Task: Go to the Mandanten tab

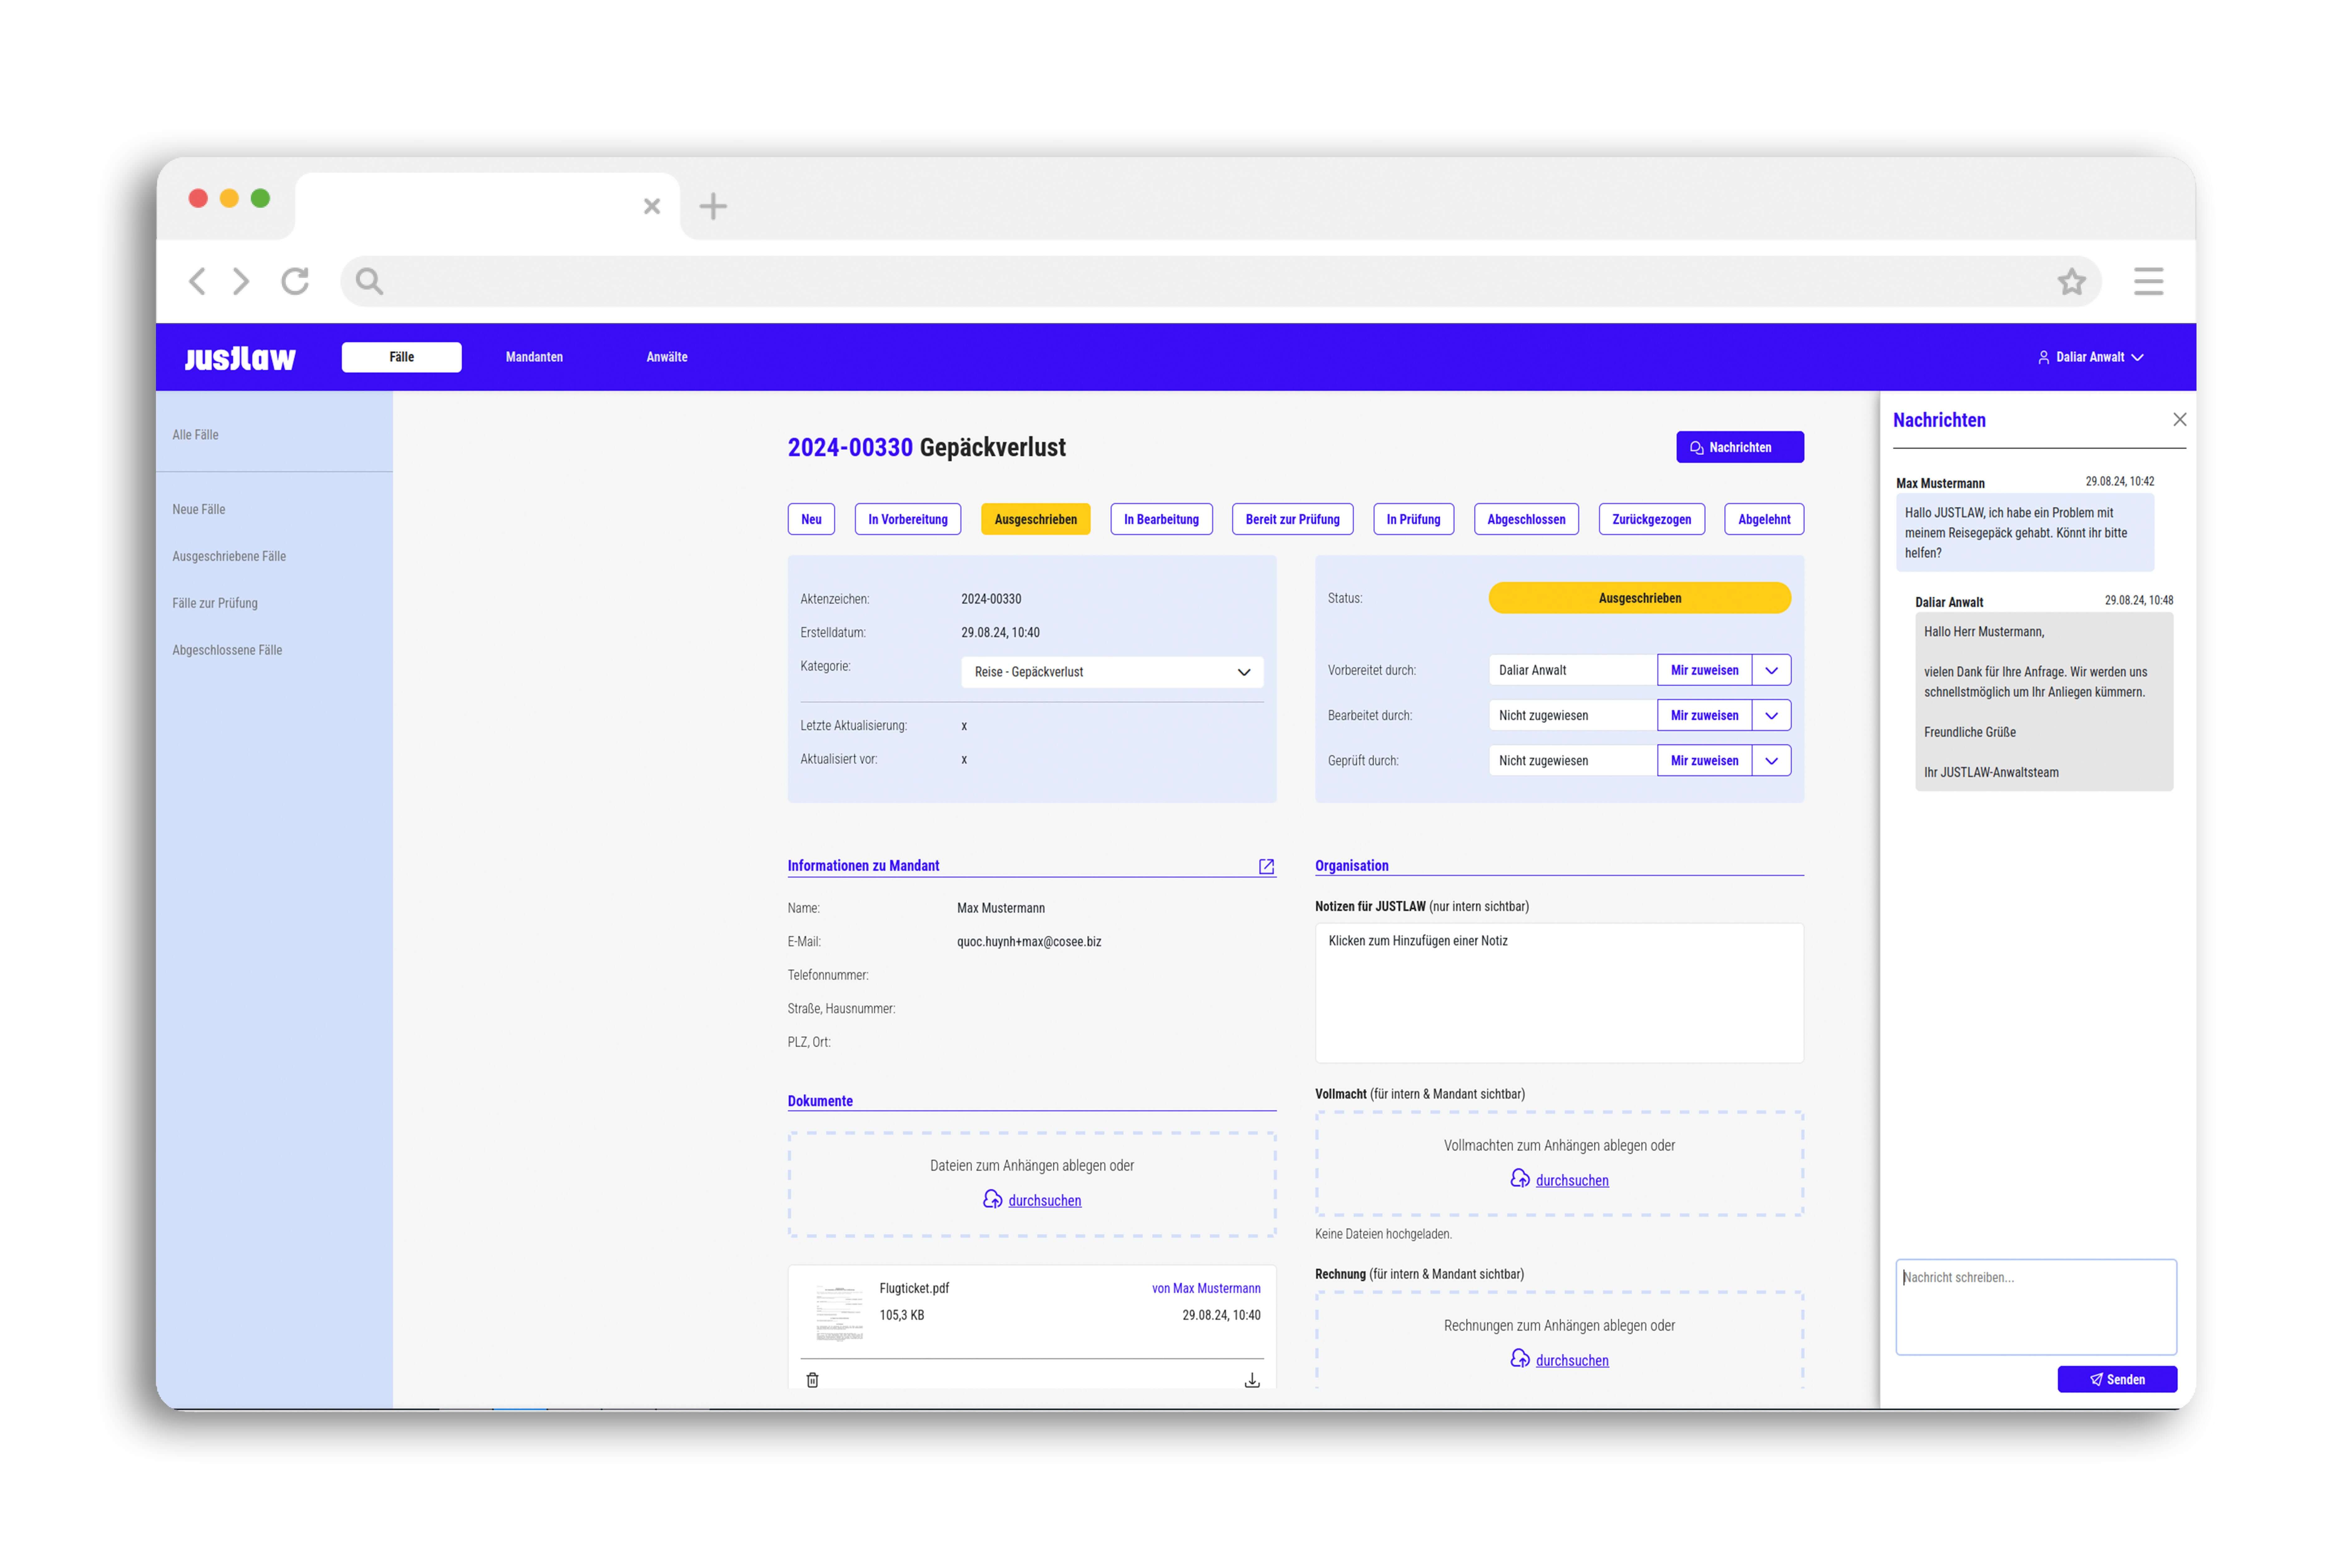Action: click(534, 357)
